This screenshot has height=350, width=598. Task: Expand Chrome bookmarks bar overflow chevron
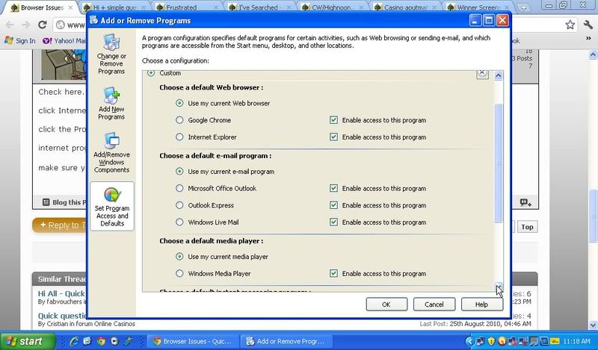click(588, 39)
